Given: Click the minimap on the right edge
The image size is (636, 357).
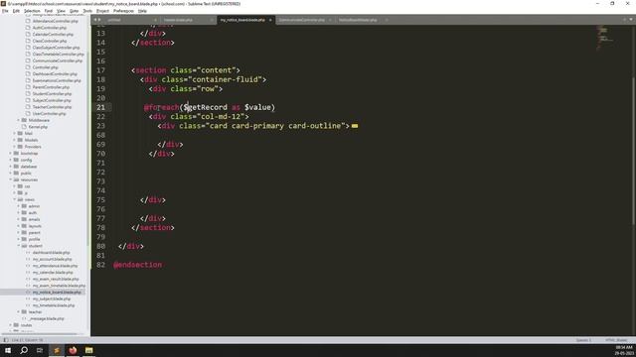Looking at the screenshot, I should pyautogui.click(x=604, y=39).
